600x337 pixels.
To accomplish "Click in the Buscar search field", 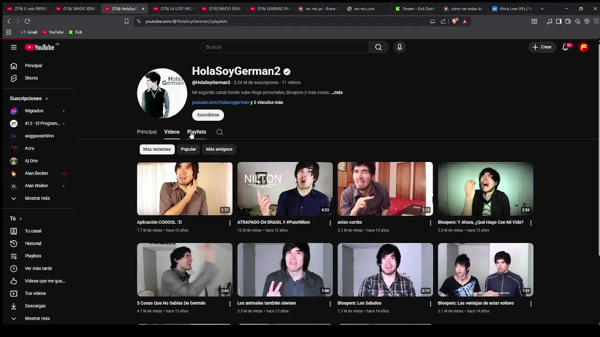I will [285, 47].
